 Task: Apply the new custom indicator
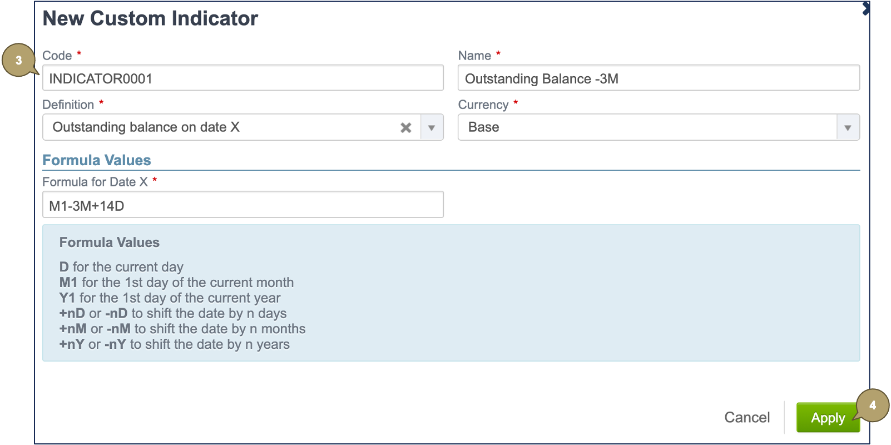click(828, 418)
